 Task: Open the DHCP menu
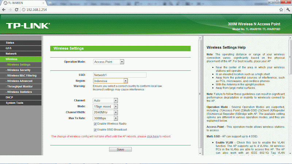tap(21, 97)
